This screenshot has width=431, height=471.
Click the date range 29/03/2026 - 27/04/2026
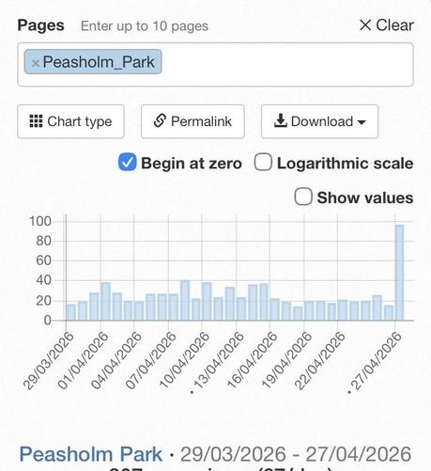[x=296, y=454]
